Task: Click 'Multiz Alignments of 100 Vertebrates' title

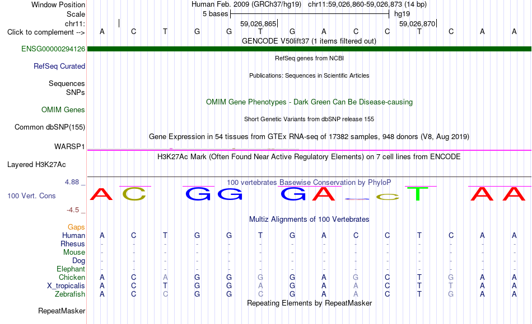Action: click(x=309, y=219)
